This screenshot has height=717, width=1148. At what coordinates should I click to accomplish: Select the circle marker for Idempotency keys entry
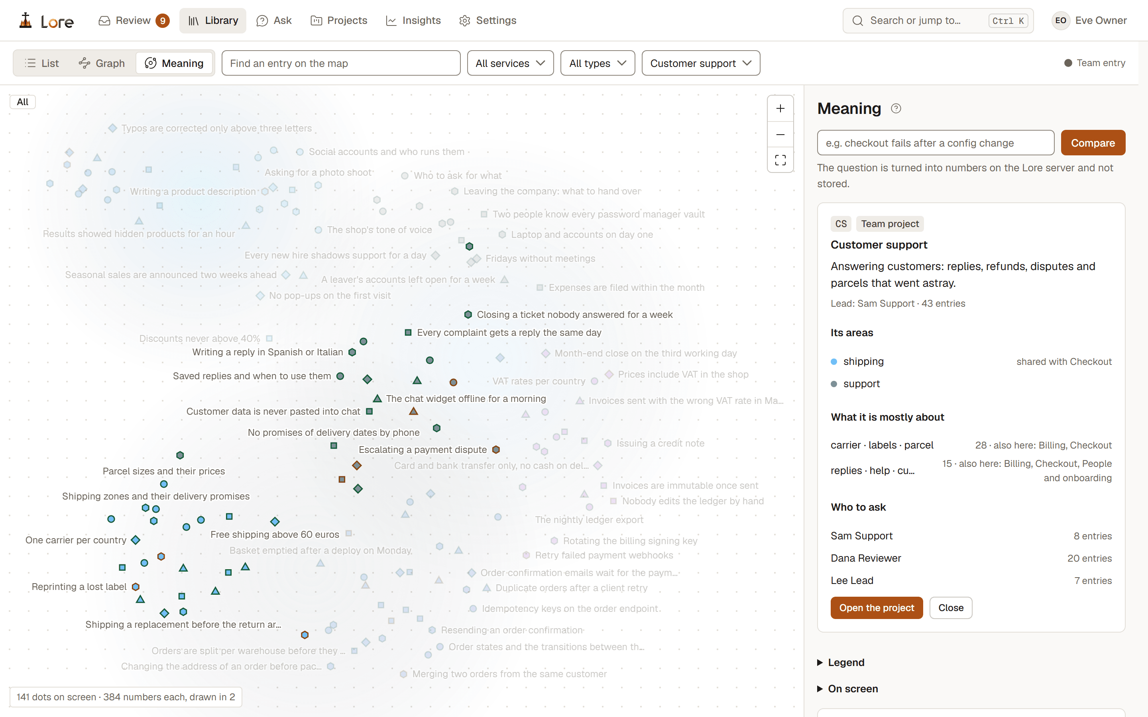pos(473,609)
